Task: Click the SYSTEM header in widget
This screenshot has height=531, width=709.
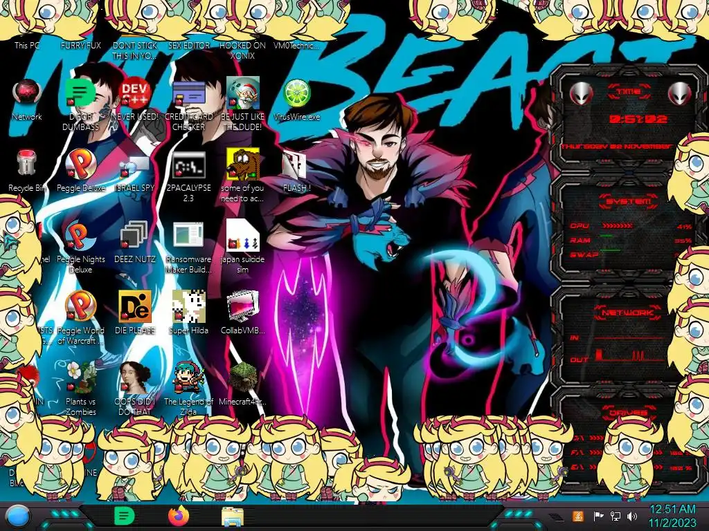Action: click(x=628, y=201)
